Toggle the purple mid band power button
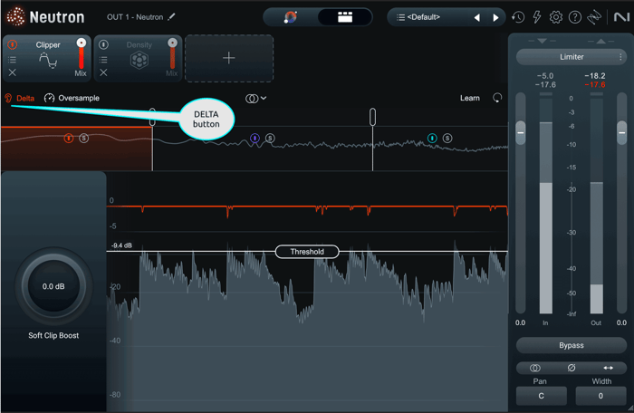 click(x=255, y=139)
